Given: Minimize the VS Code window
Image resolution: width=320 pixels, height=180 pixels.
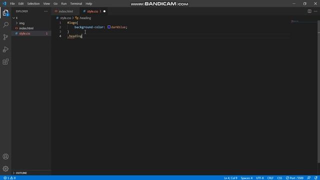Looking at the screenshot, I should point(294,3).
